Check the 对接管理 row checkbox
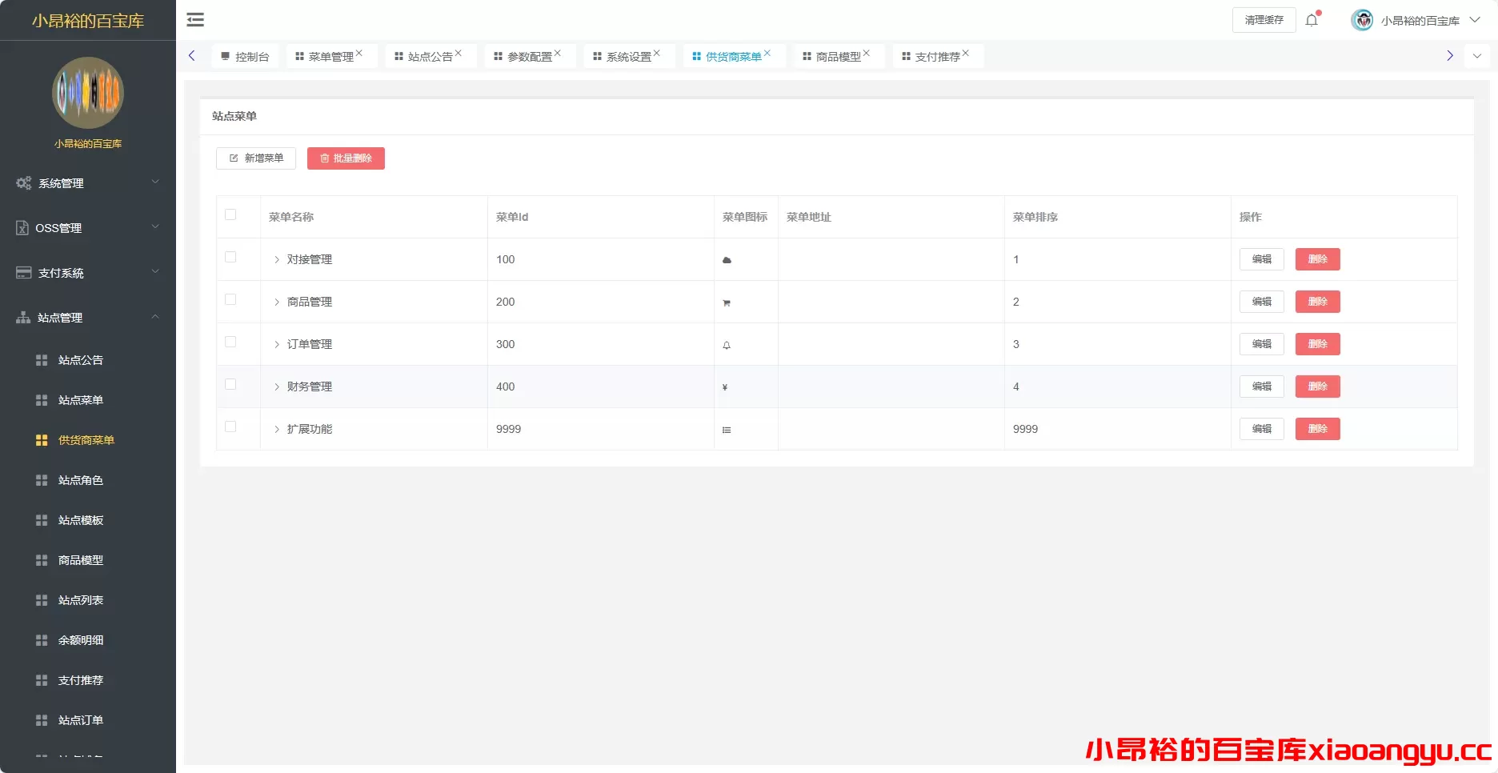Image resolution: width=1498 pixels, height=773 pixels. pos(230,257)
